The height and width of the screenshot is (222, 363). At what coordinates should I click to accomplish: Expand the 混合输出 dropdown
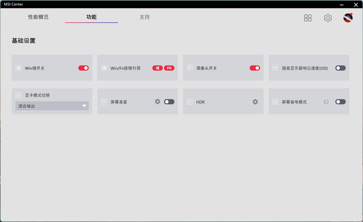point(52,106)
